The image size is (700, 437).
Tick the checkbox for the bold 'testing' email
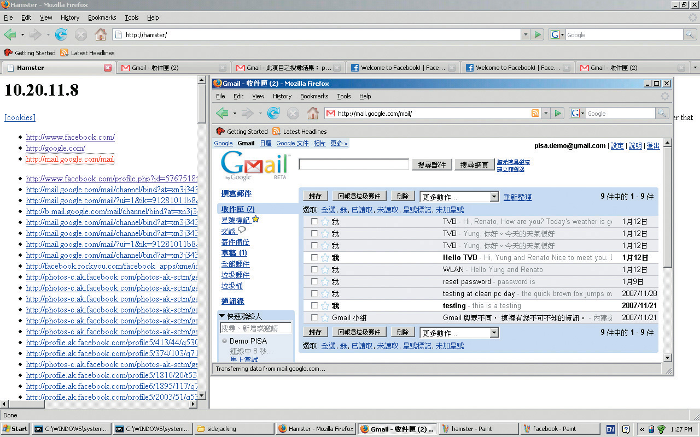click(x=314, y=306)
